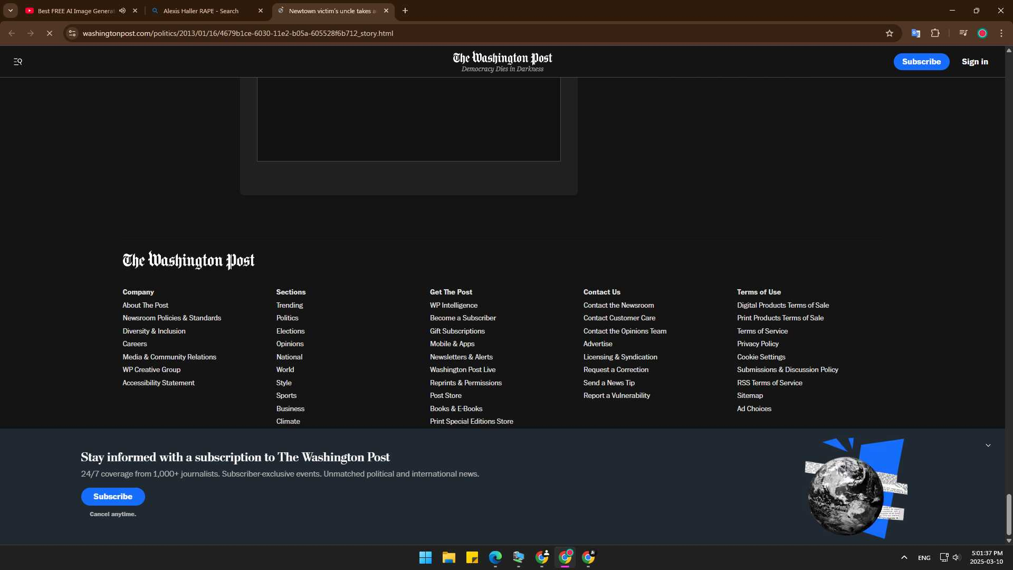Show hidden system tray icons
1013x570 pixels.
(x=904, y=557)
